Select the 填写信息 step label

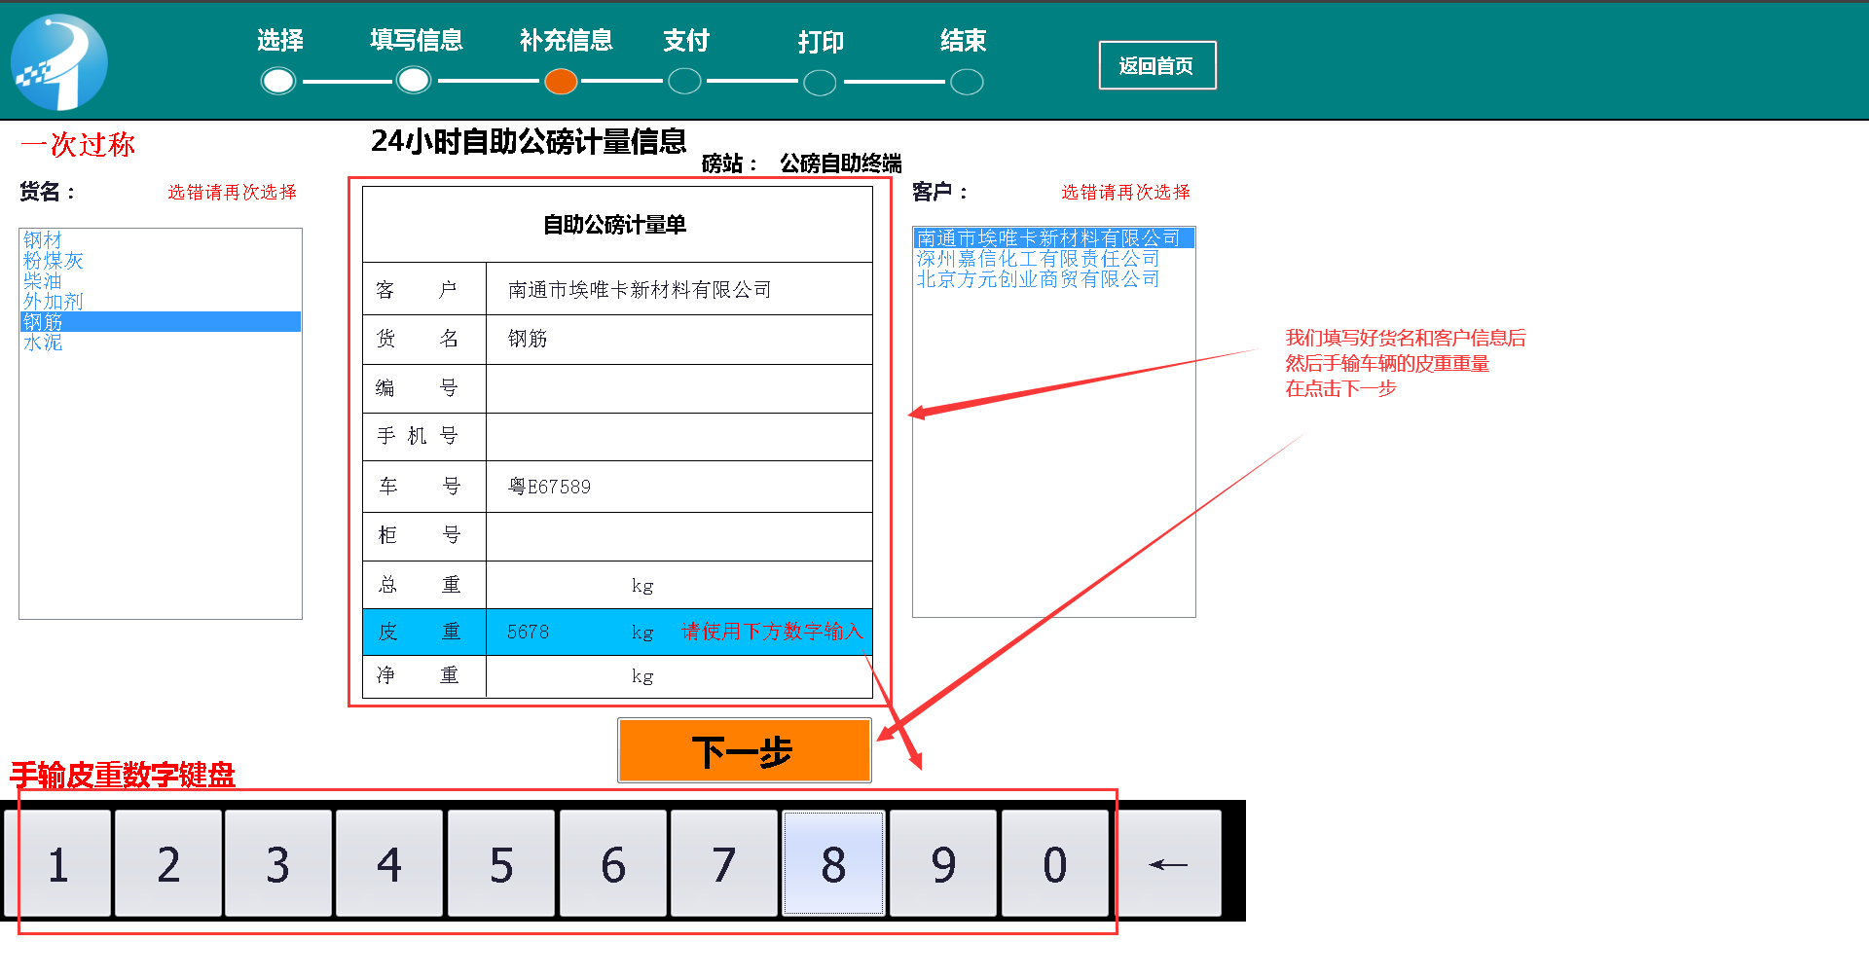click(417, 40)
